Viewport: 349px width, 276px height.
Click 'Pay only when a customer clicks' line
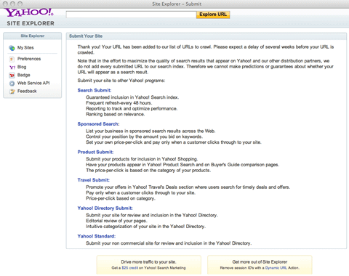pyautogui.click(x=140, y=193)
